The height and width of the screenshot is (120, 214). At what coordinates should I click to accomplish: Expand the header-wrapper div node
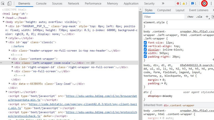[10, 50]
